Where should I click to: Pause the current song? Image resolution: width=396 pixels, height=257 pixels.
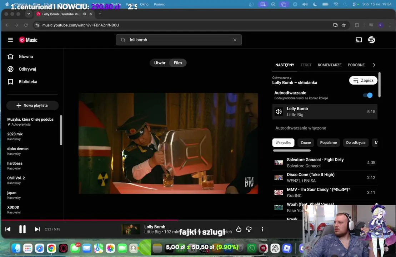[22, 229]
